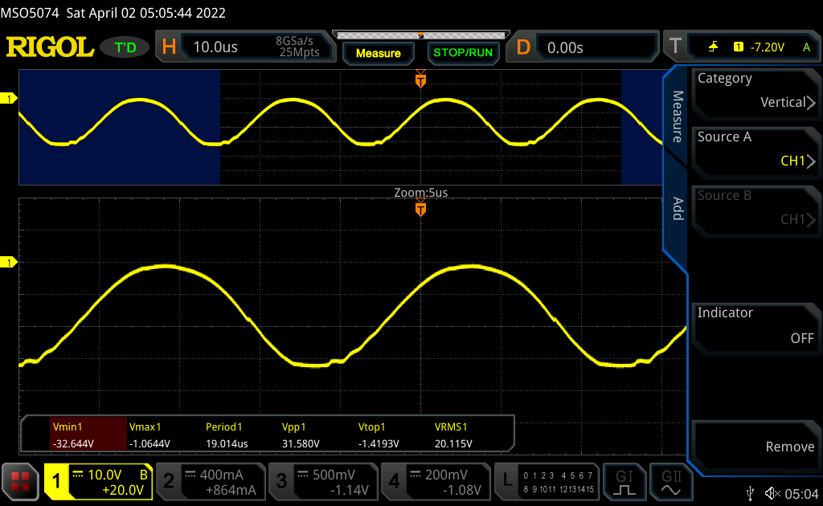Click the overview channel 1 ground marker
This screenshot has height=506, width=823.
pyautogui.click(x=8, y=98)
